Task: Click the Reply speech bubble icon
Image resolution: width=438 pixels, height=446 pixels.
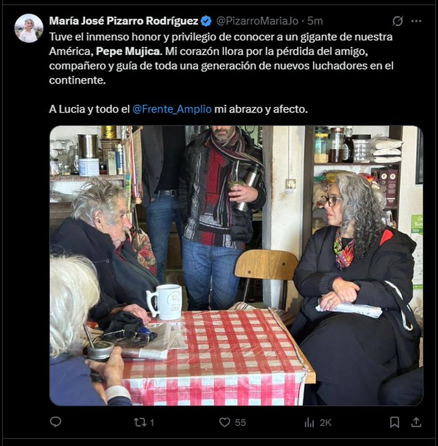Action: (56, 422)
